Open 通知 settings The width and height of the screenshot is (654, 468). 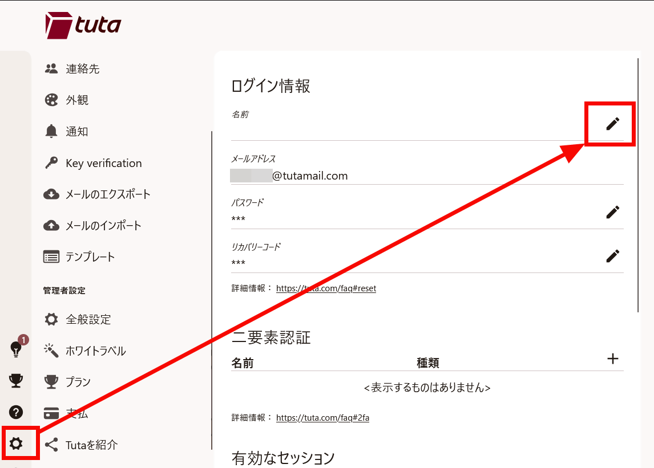coord(77,132)
